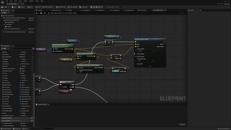The image size is (231, 130).
Task: Select the Is Shotgun variable node
Action: [x=65, y=91]
